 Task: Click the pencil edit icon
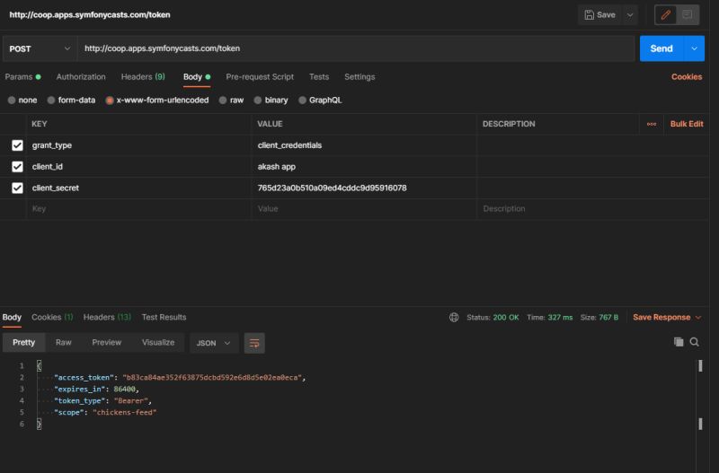click(666, 15)
